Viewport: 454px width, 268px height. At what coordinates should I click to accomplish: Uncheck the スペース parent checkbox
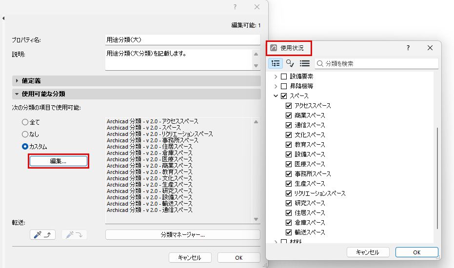(284, 96)
